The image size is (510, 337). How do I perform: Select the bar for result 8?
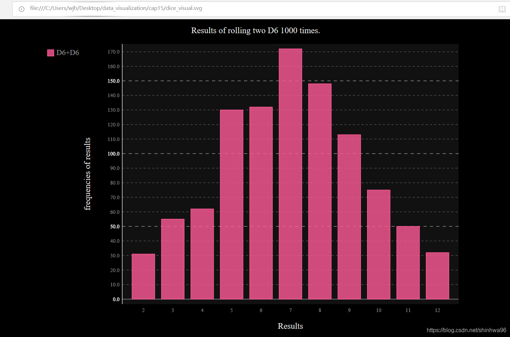320,191
